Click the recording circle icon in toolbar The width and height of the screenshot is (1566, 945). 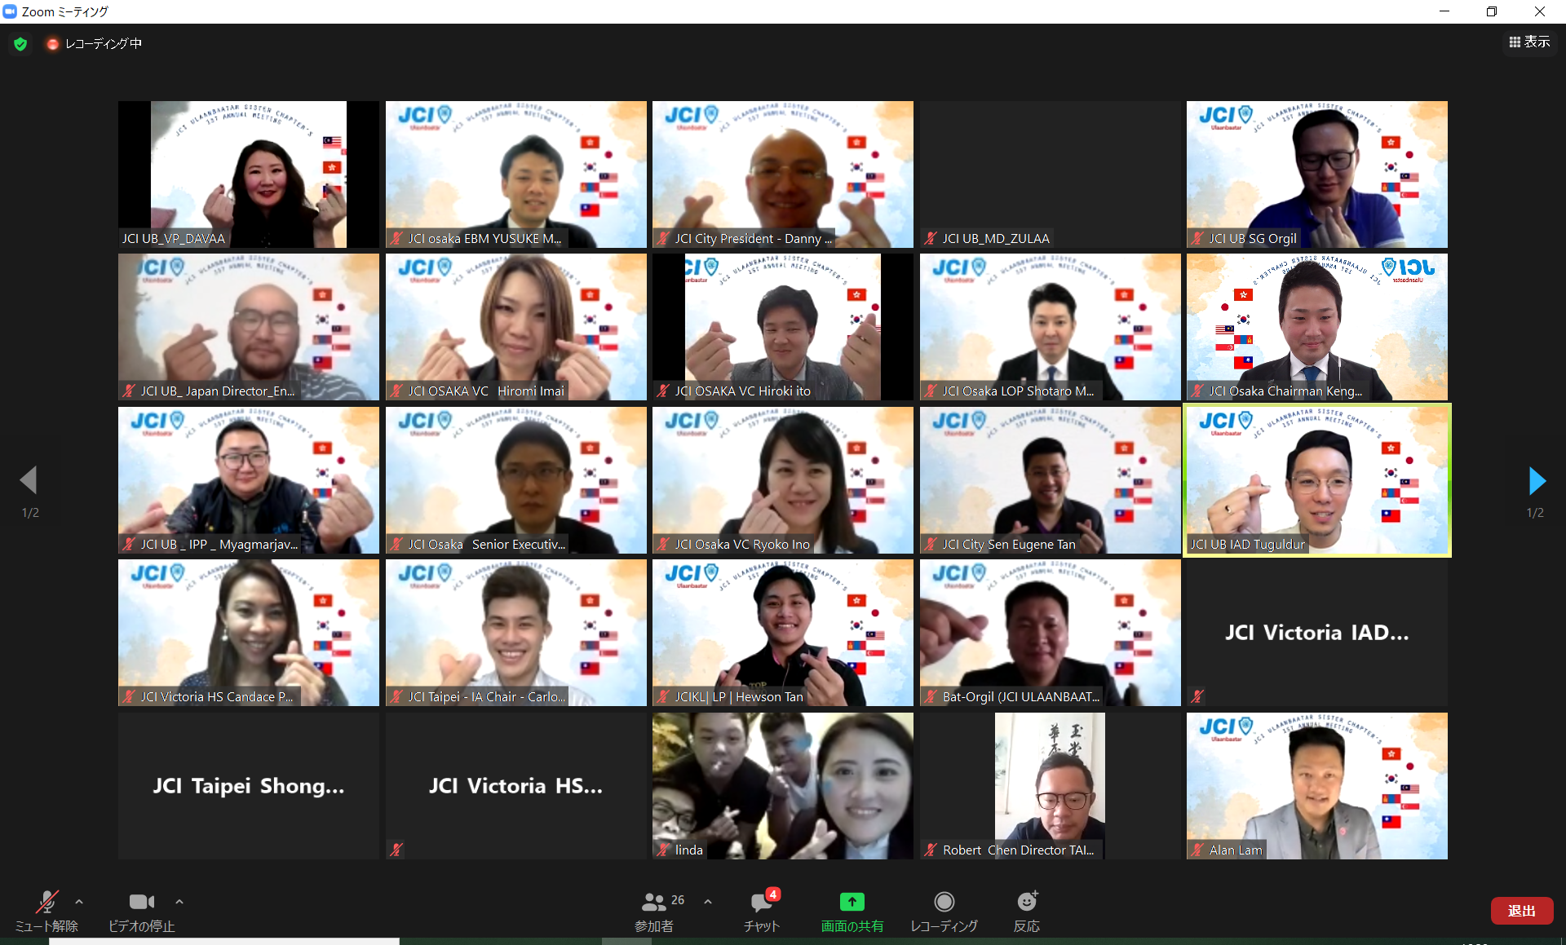click(944, 902)
